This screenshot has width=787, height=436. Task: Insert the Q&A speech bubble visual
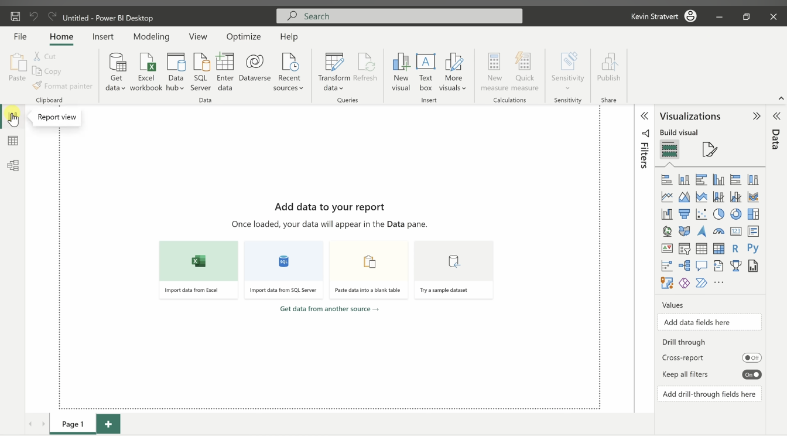point(701,266)
